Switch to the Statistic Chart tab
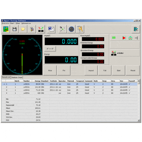142x142 pixels. point(17,78)
